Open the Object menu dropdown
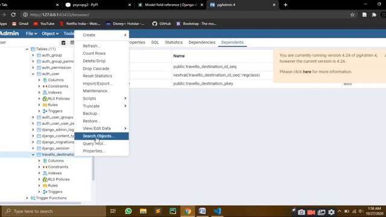The image size is (386, 217). click(x=50, y=34)
